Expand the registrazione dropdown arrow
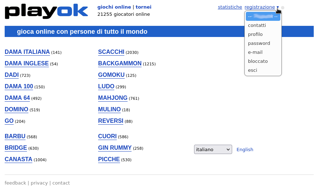The height and width of the screenshot is (191, 322). [277, 7]
